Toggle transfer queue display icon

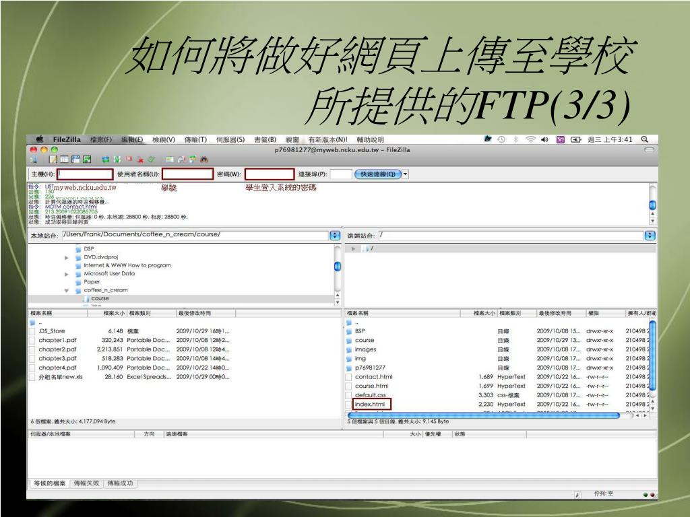point(87,159)
